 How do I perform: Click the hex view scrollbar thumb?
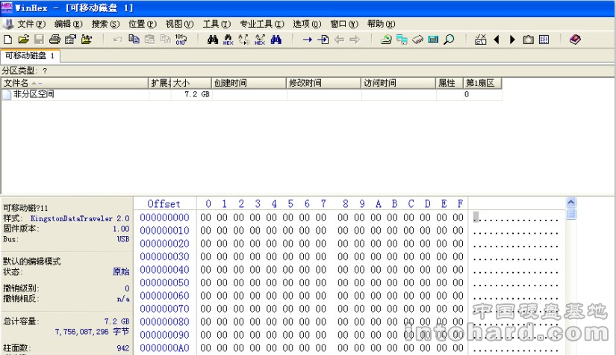(571, 214)
